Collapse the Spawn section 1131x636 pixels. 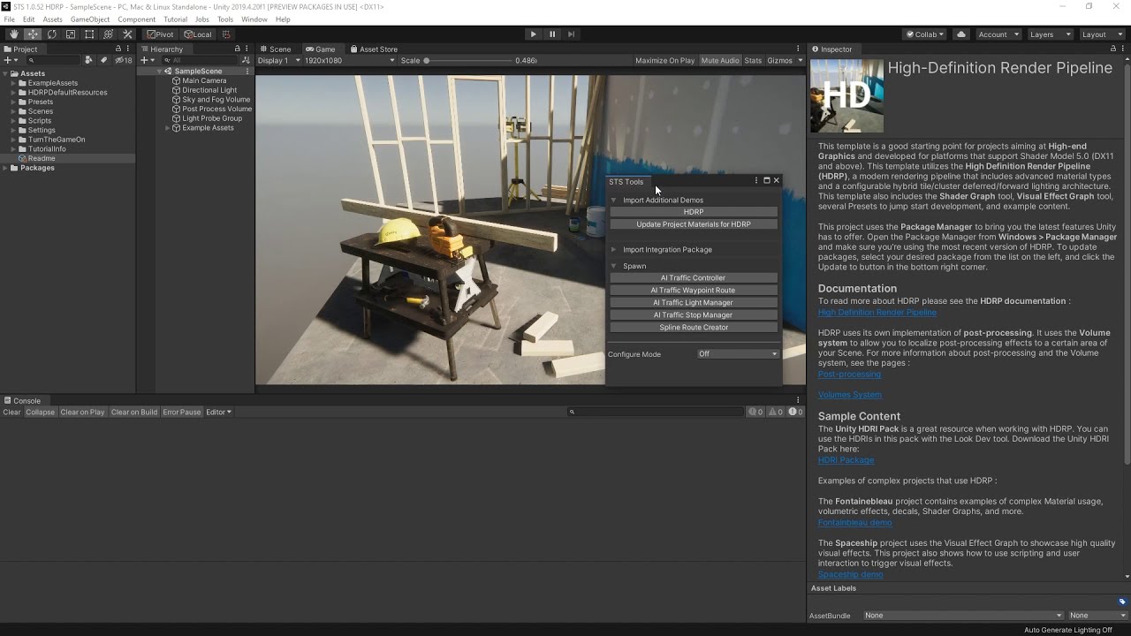(x=614, y=266)
